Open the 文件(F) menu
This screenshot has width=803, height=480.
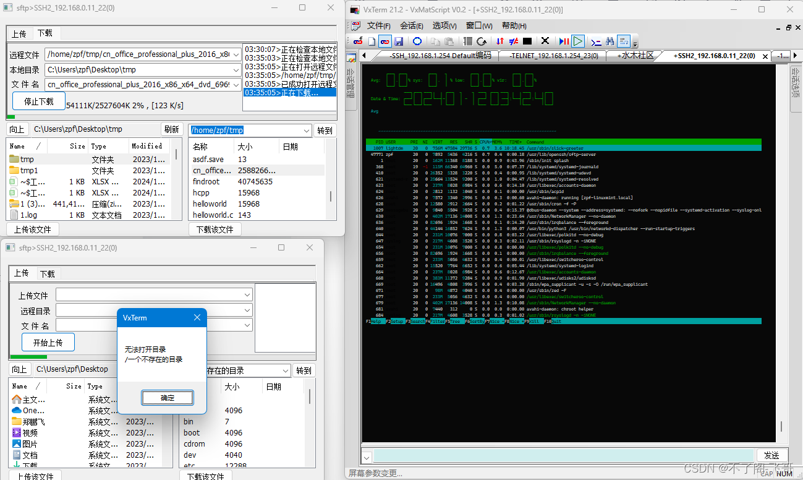pyautogui.click(x=379, y=26)
